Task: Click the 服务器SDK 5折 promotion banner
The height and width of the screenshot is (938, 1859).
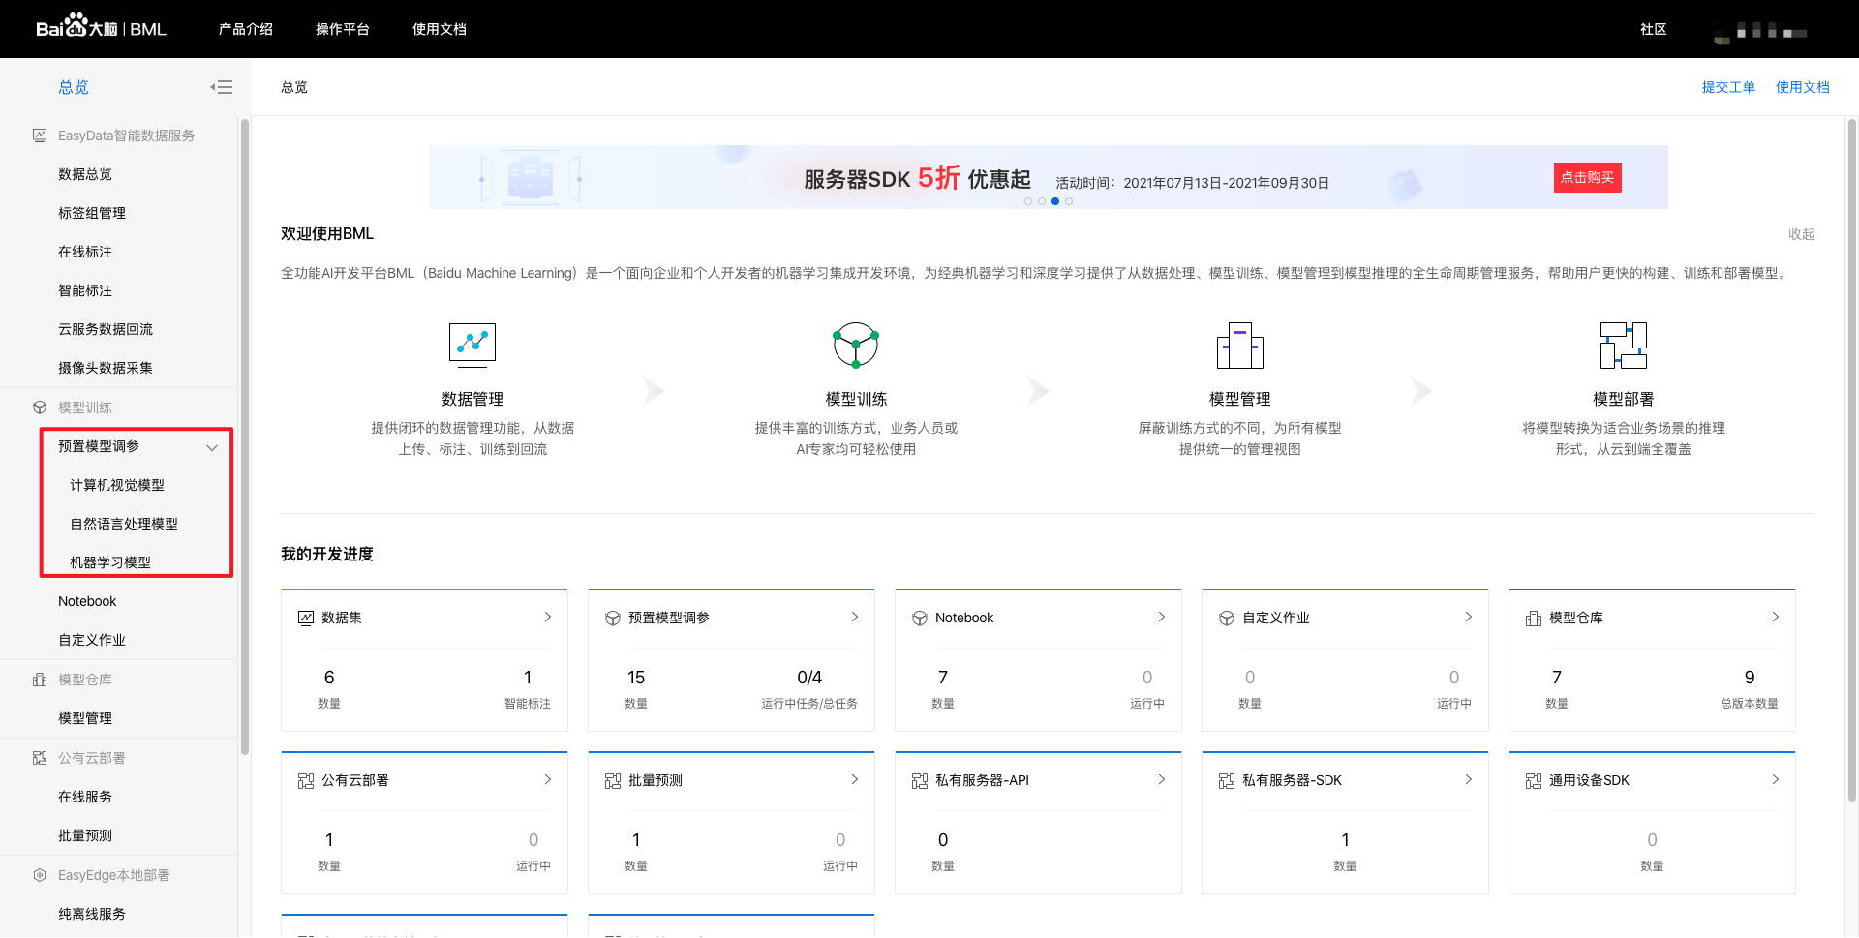Action: tap(1049, 177)
